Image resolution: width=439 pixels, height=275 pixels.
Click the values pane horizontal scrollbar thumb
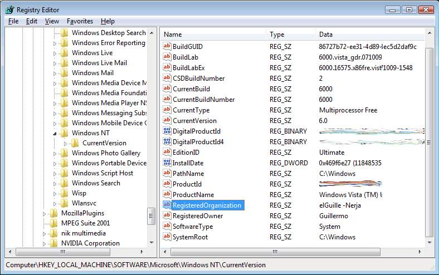coord(275,252)
